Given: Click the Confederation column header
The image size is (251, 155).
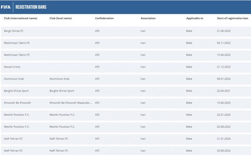Looking at the screenshot, I should pyautogui.click(x=104, y=18).
